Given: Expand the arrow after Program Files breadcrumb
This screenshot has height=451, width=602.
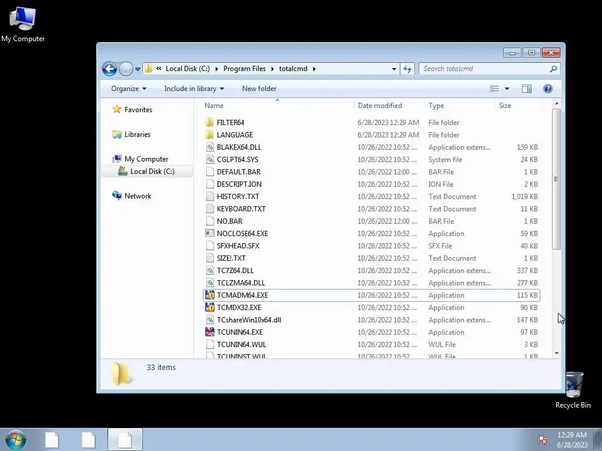Looking at the screenshot, I should click(273, 69).
